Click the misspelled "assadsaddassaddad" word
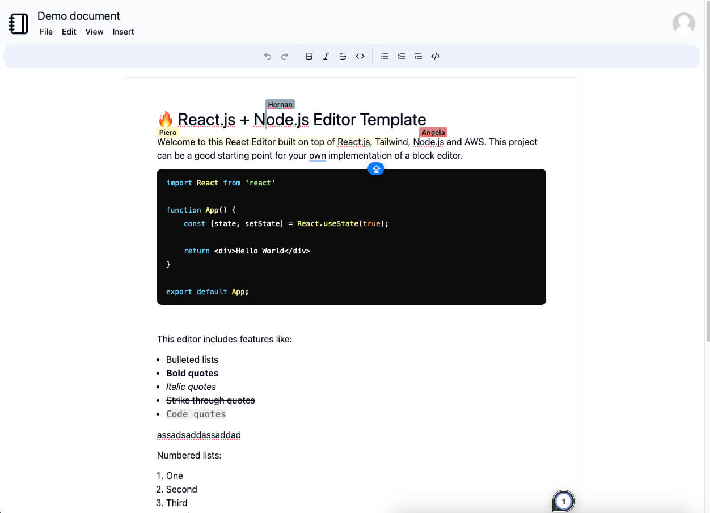710x513 pixels. pyautogui.click(x=199, y=435)
